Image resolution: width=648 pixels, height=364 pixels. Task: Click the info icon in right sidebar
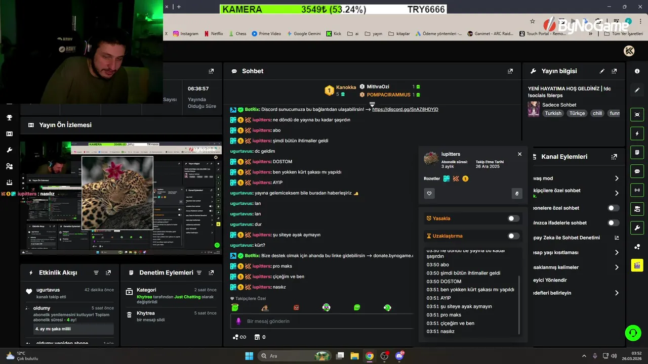pos(637,71)
